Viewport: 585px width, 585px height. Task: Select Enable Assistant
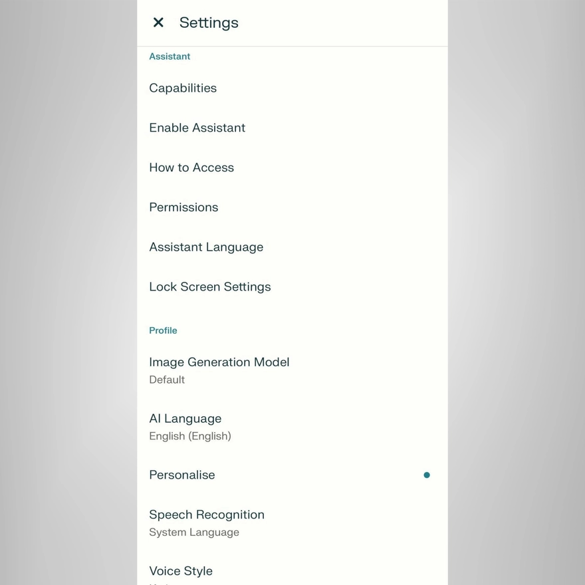pyautogui.click(x=197, y=127)
